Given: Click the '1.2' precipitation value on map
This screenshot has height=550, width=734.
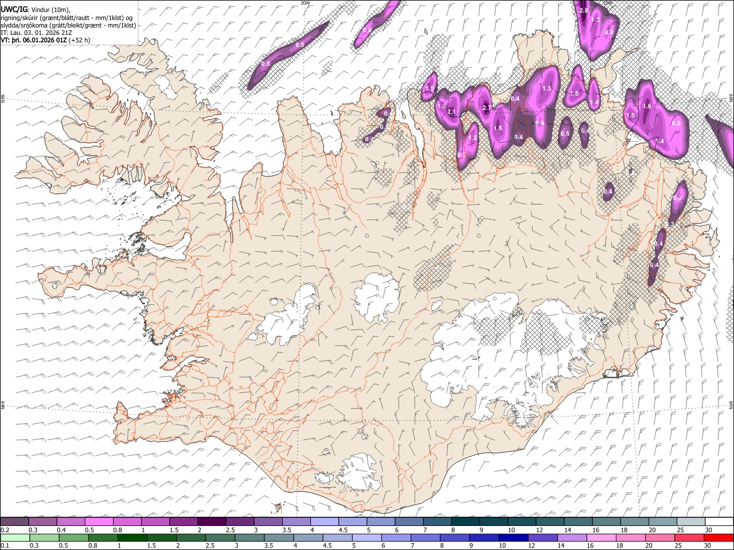Looking at the screenshot, I should pos(473,138).
